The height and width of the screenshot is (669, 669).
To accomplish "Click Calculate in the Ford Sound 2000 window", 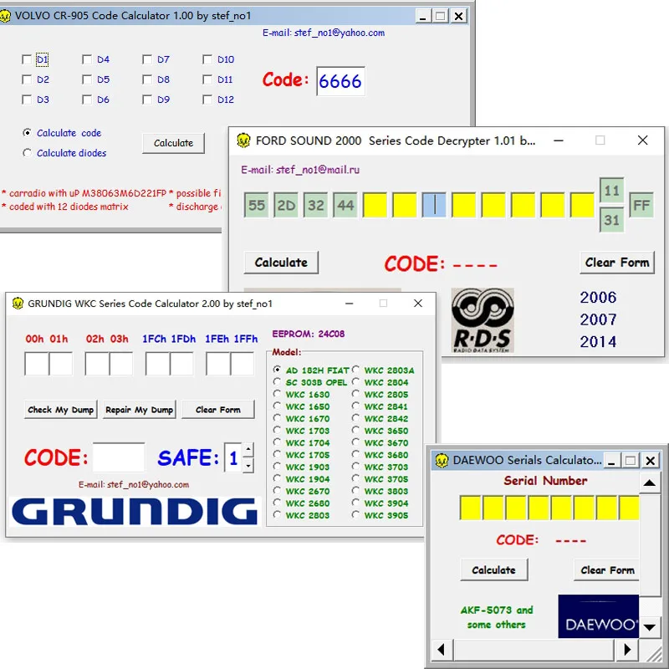I will (x=281, y=263).
